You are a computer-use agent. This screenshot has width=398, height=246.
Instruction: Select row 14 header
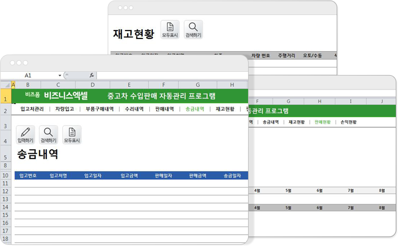6,207
